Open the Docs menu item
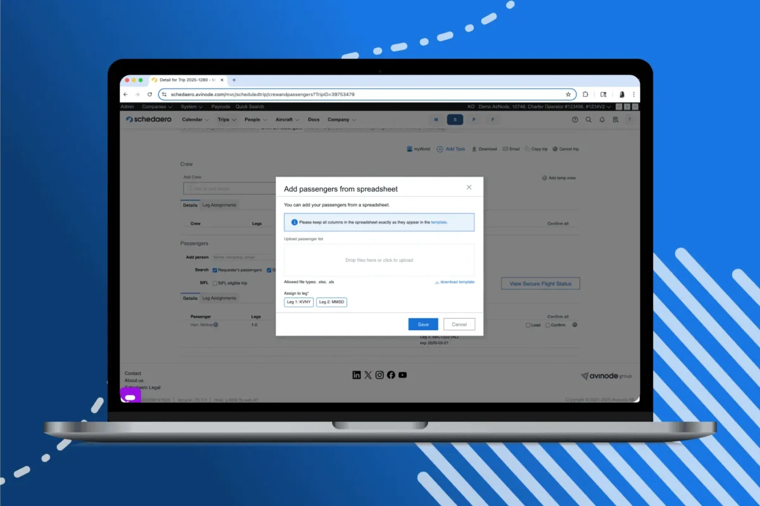Image resolution: width=760 pixels, height=506 pixels. (x=313, y=120)
